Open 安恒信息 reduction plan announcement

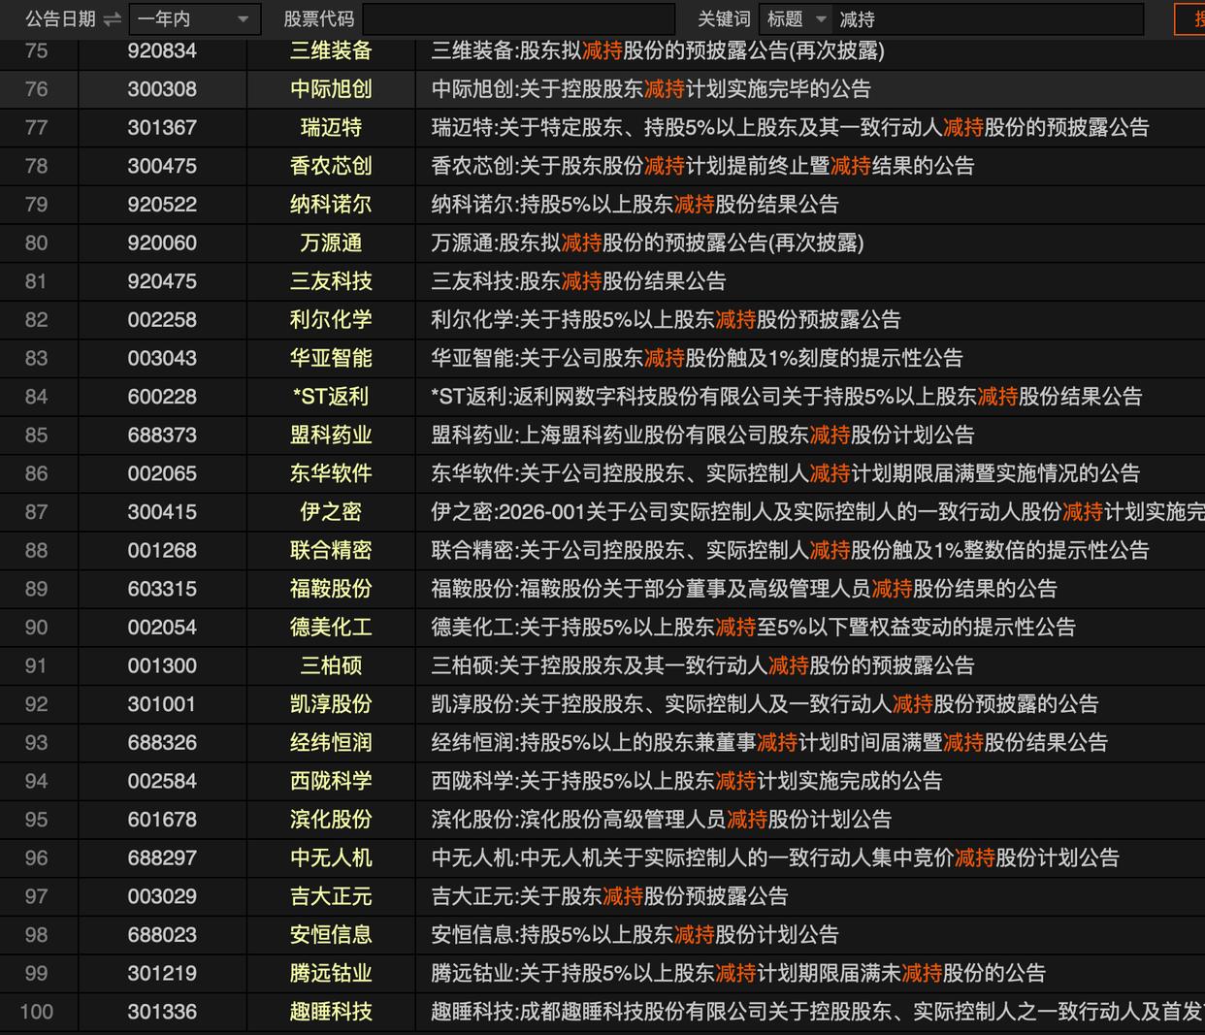[x=635, y=935]
